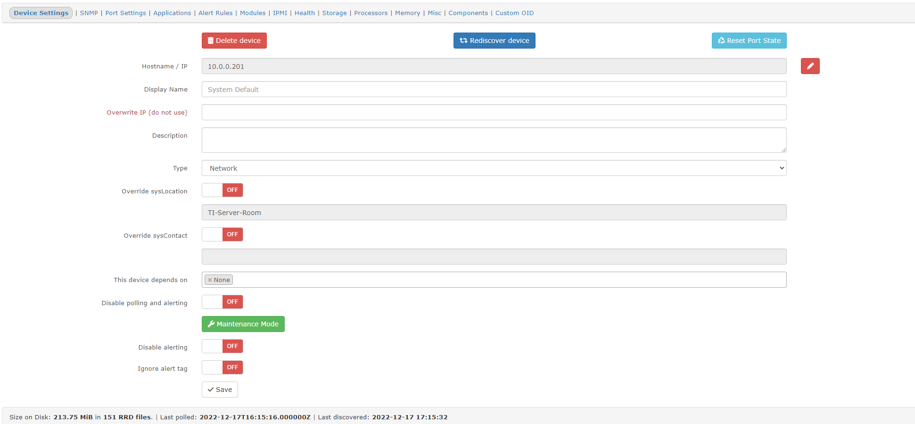The image size is (915, 424).
Task: Open the Port Settings tab
Action: (126, 13)
